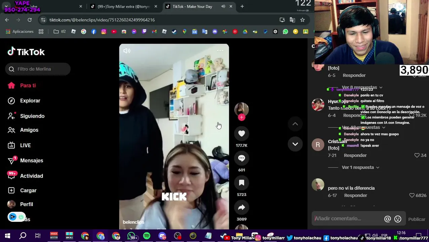The height and width of the screenshot is (242, 429).
Task: Click the address bar URL
Action: [x=102, y=20]
